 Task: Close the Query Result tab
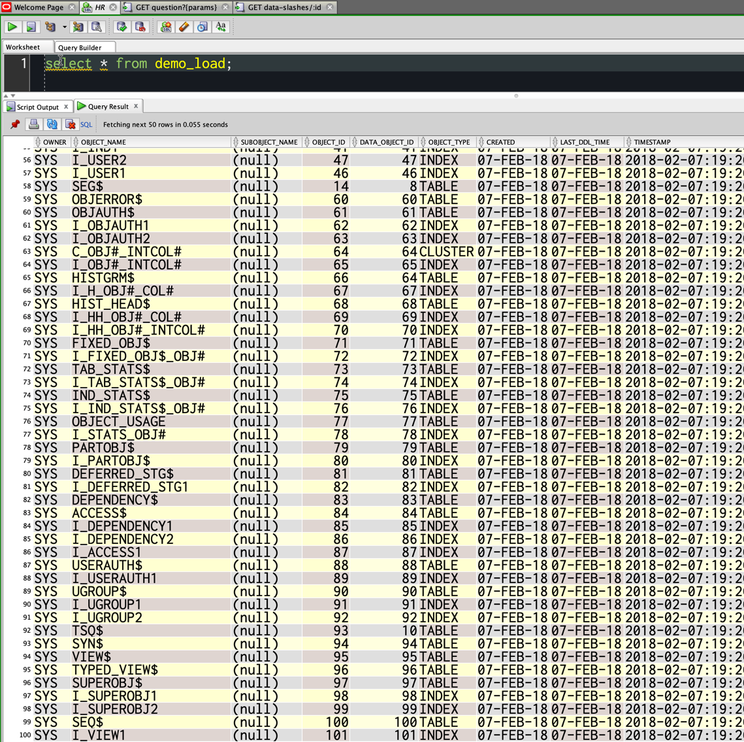point(136,106)
